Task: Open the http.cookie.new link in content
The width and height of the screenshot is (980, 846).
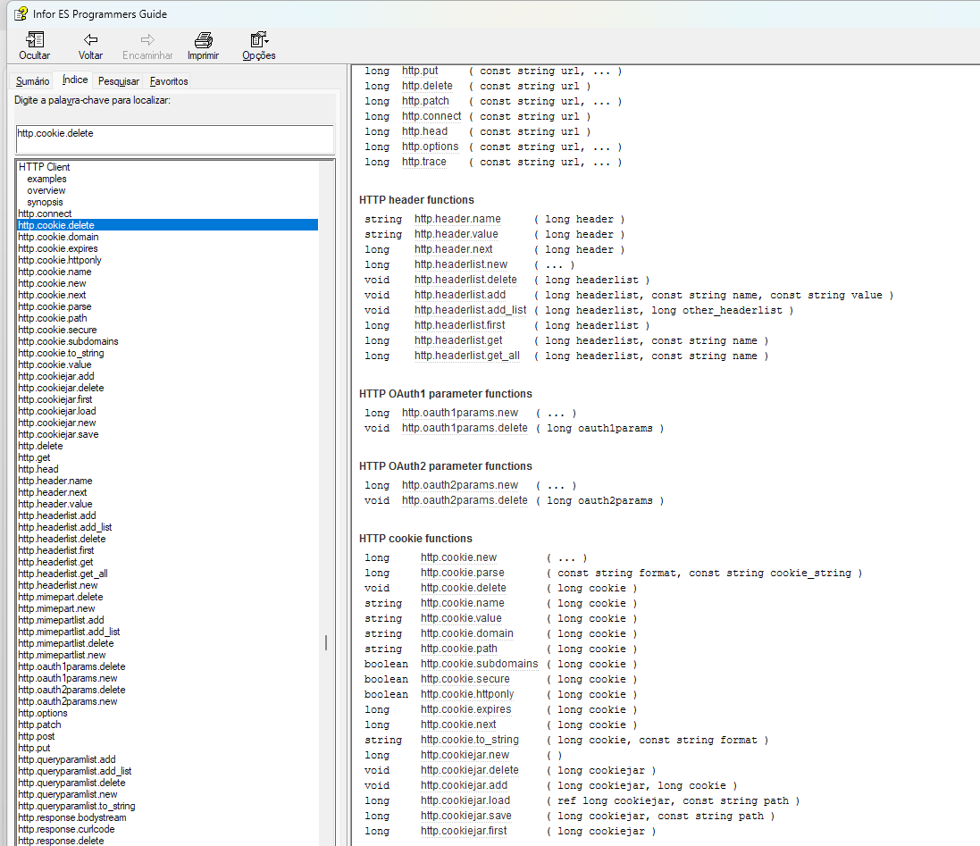Action: coord(459,558)
